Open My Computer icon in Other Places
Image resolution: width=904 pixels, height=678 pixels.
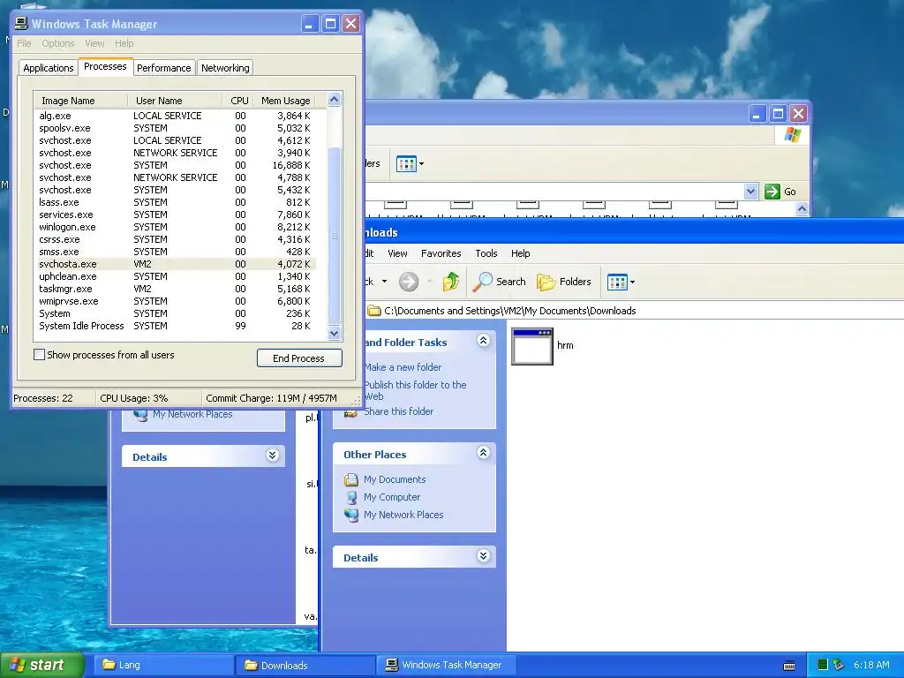pyautogui.click(x=351, y=497)
